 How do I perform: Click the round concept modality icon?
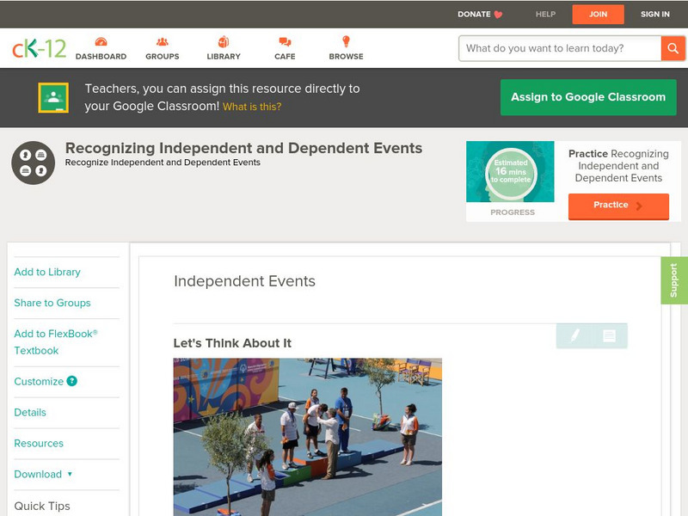click(34, 163)
